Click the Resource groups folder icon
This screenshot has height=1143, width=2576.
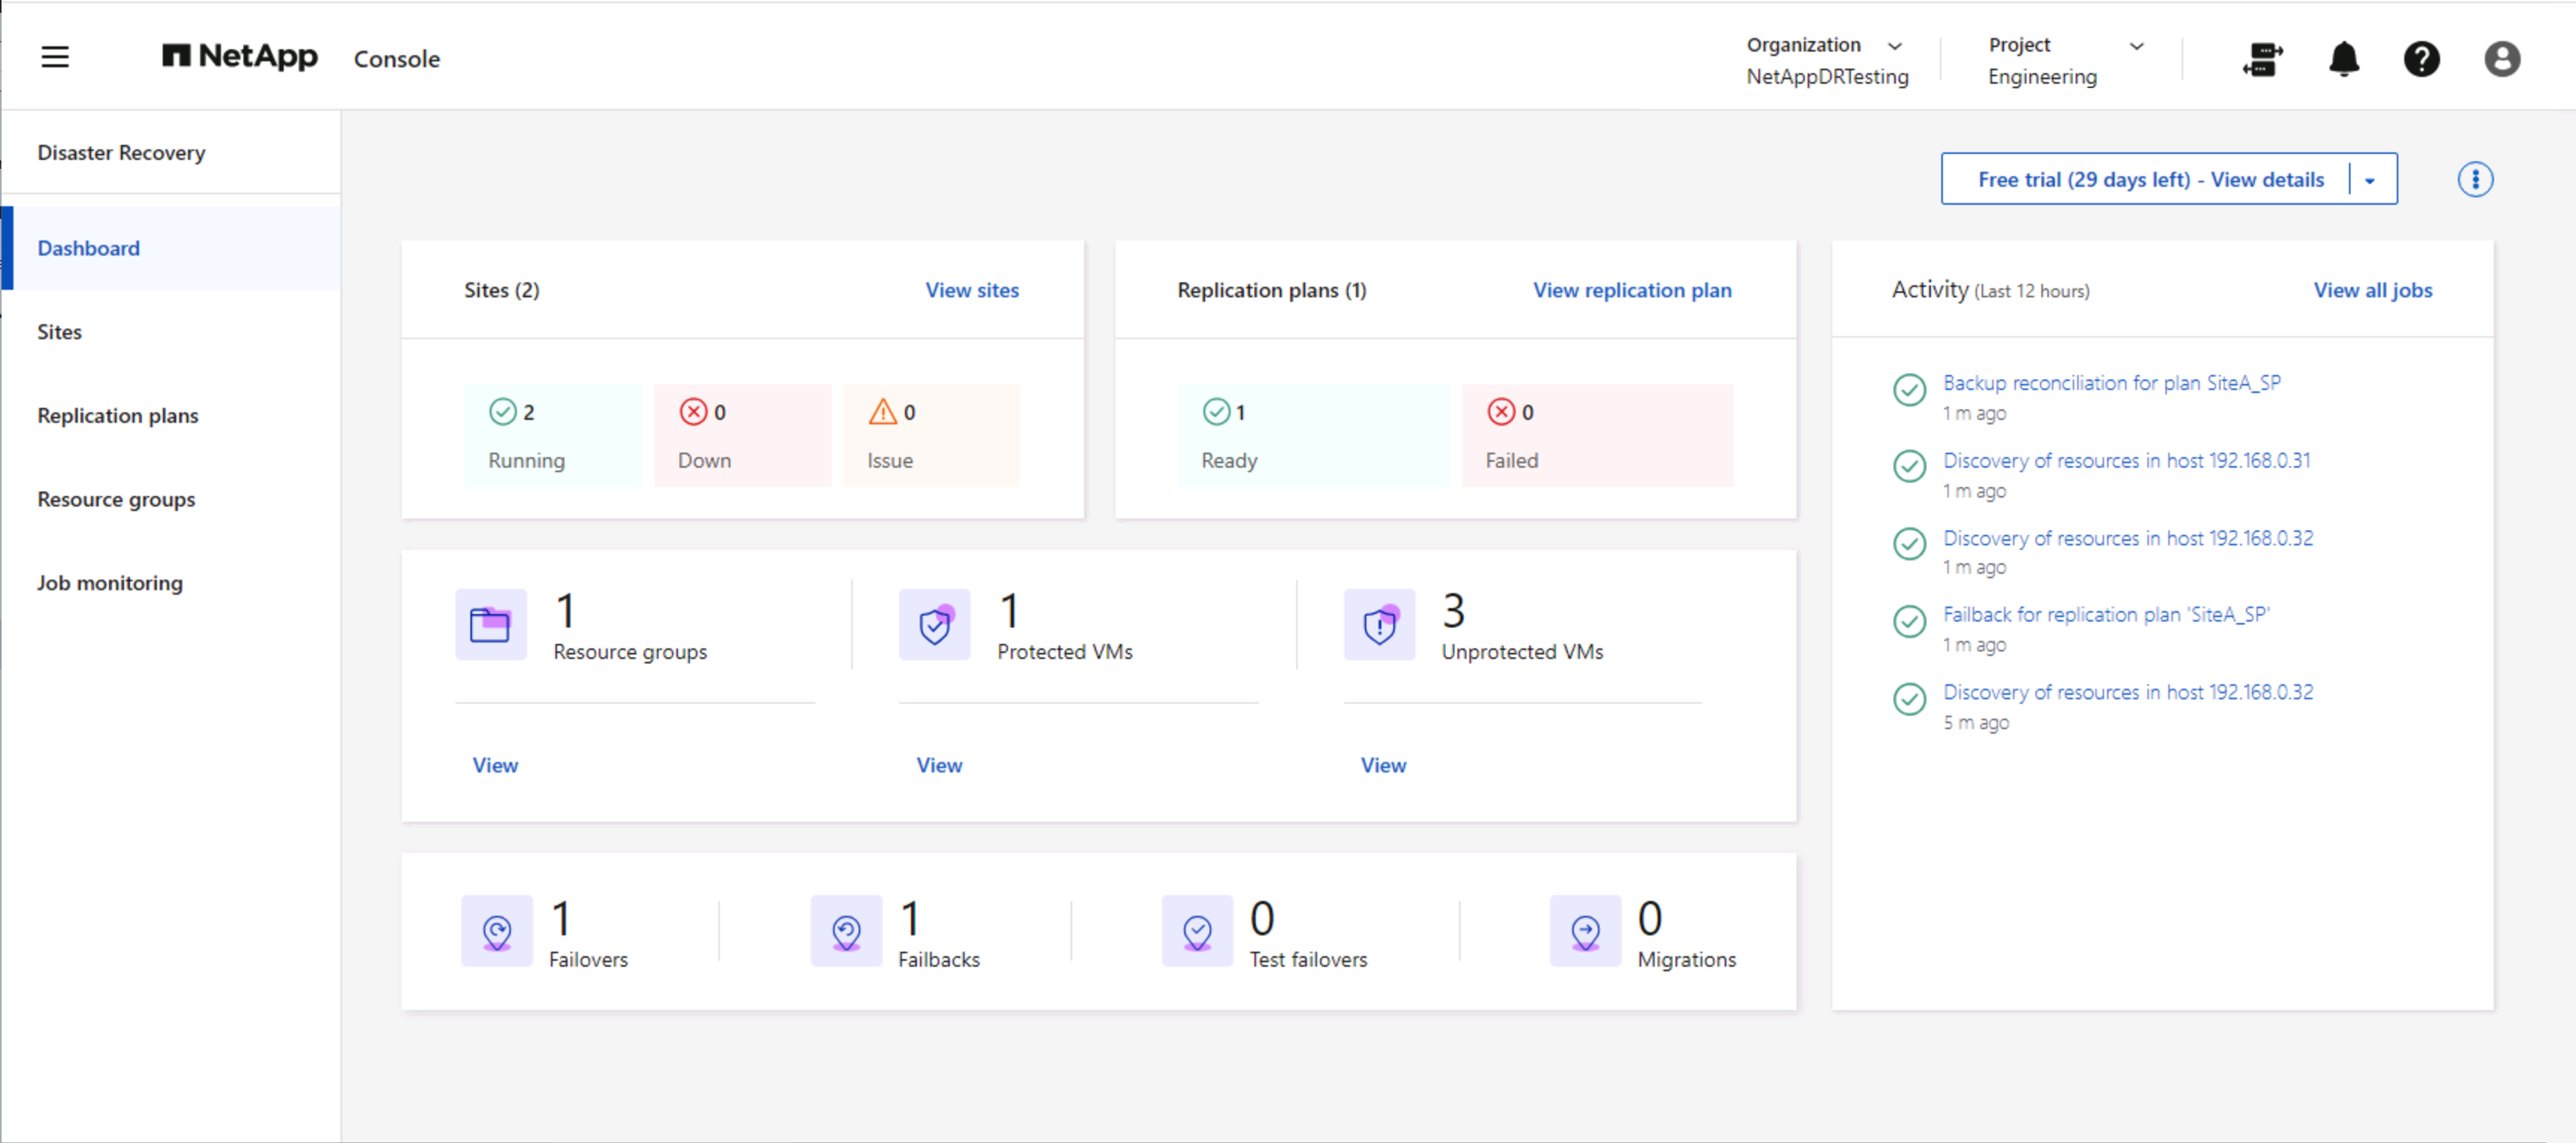click(x=490, y=625)
